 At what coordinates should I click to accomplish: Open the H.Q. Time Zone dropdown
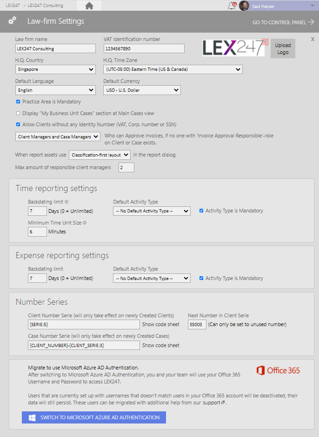coord(173,69)
